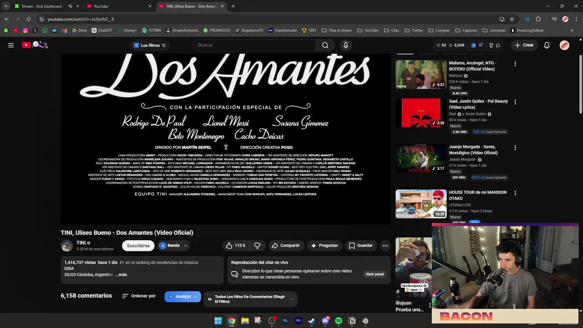Image resolution: width=583 pixels, height=328 pixels.
Task: Switch to the YouTube tab
Action: coord(118,6)
